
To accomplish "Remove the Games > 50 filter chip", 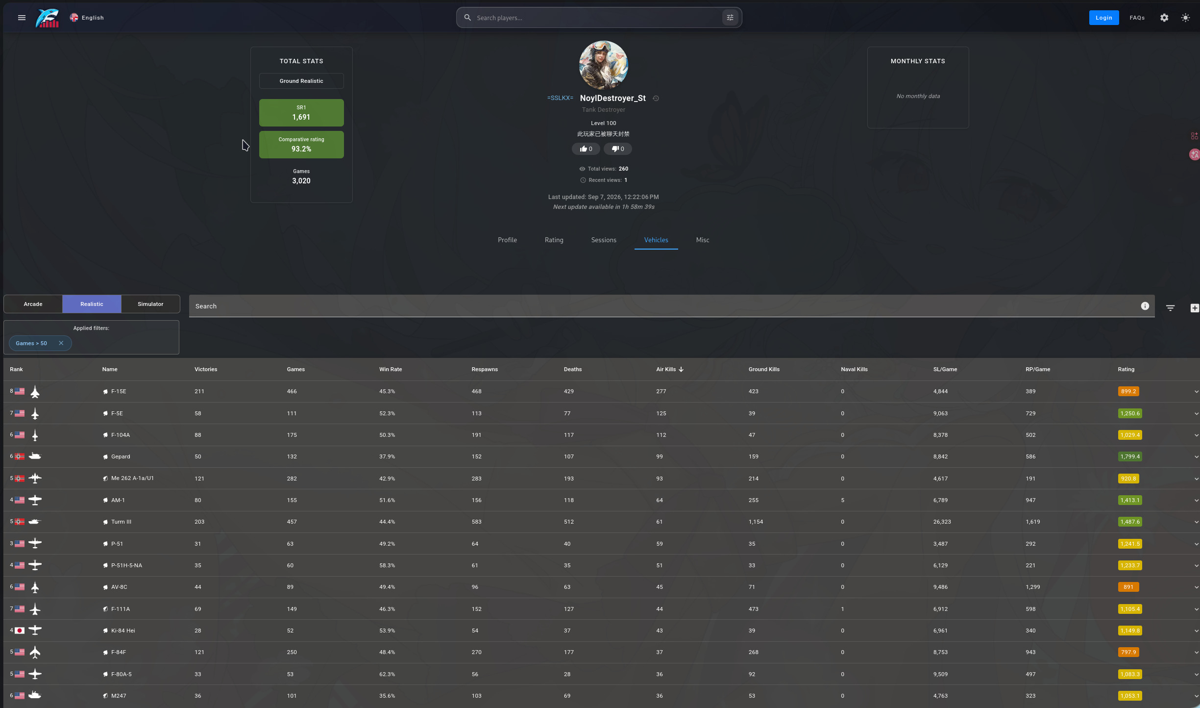I will click(x=61, y=343).
